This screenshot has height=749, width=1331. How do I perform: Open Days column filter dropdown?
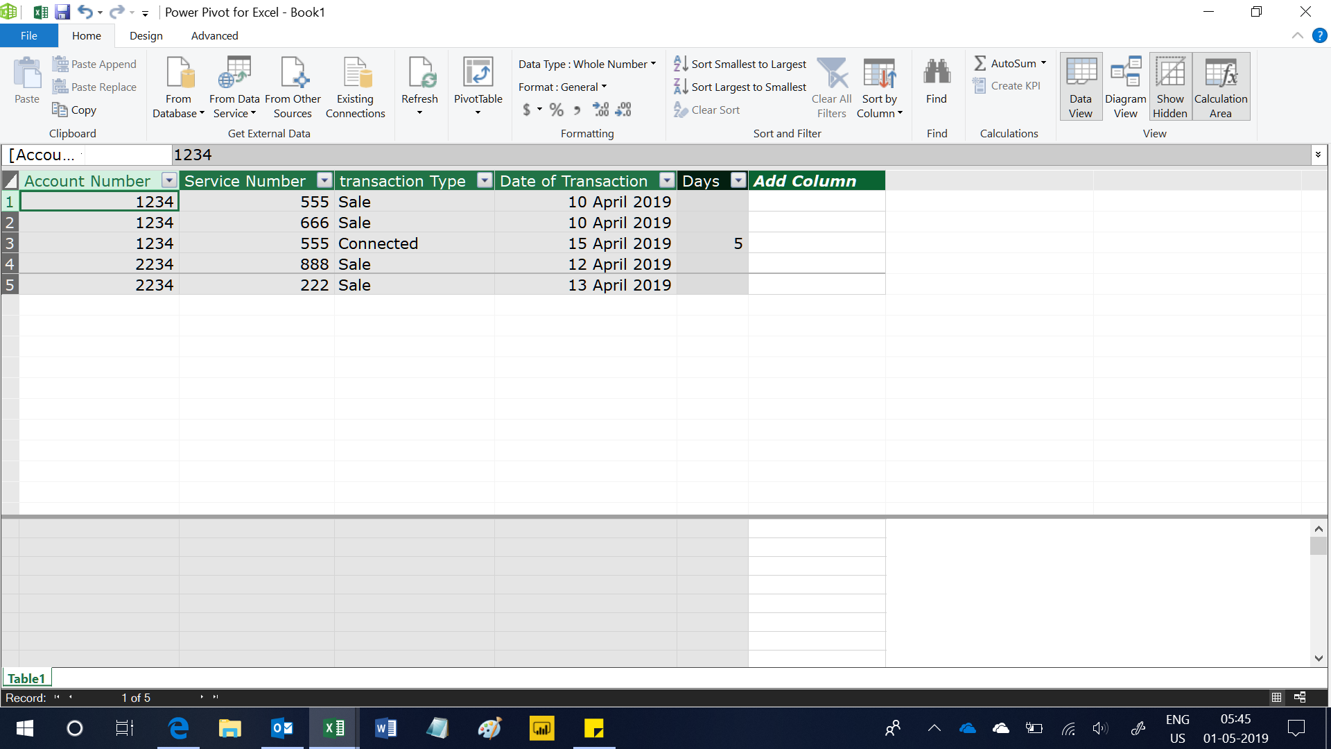(739, 180)
